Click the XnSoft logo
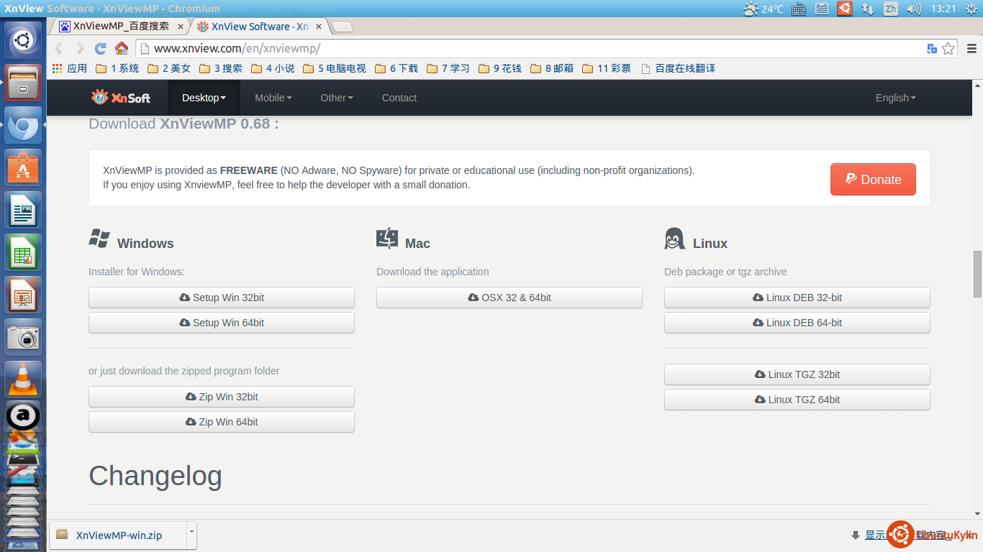 coord(121,98)
